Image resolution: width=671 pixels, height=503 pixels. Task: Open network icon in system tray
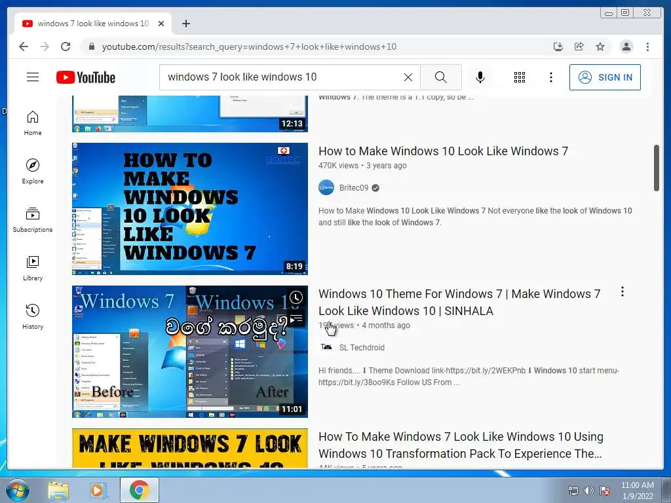pyautogui.click(x=573, y=491)
